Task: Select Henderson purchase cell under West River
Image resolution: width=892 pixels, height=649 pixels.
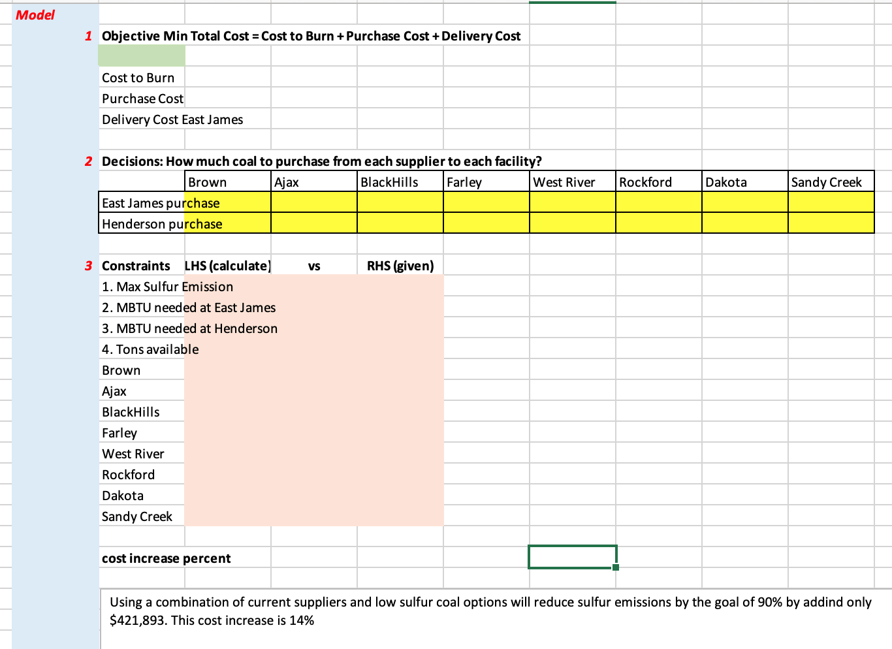Action: (x=573, y=223)
